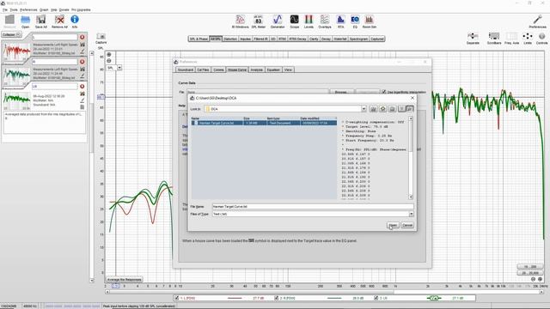Open the Info toolbar icon
This screenshot has height=309, width=550.
(75, 21)
